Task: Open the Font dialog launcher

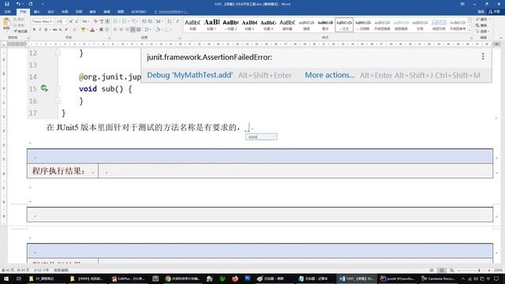Action: tap(109, 38)
